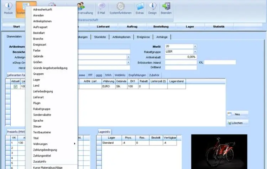This screenshot has height=169, width=267.
Task: Click the Löschen trash button
Action: pos(237,123)
